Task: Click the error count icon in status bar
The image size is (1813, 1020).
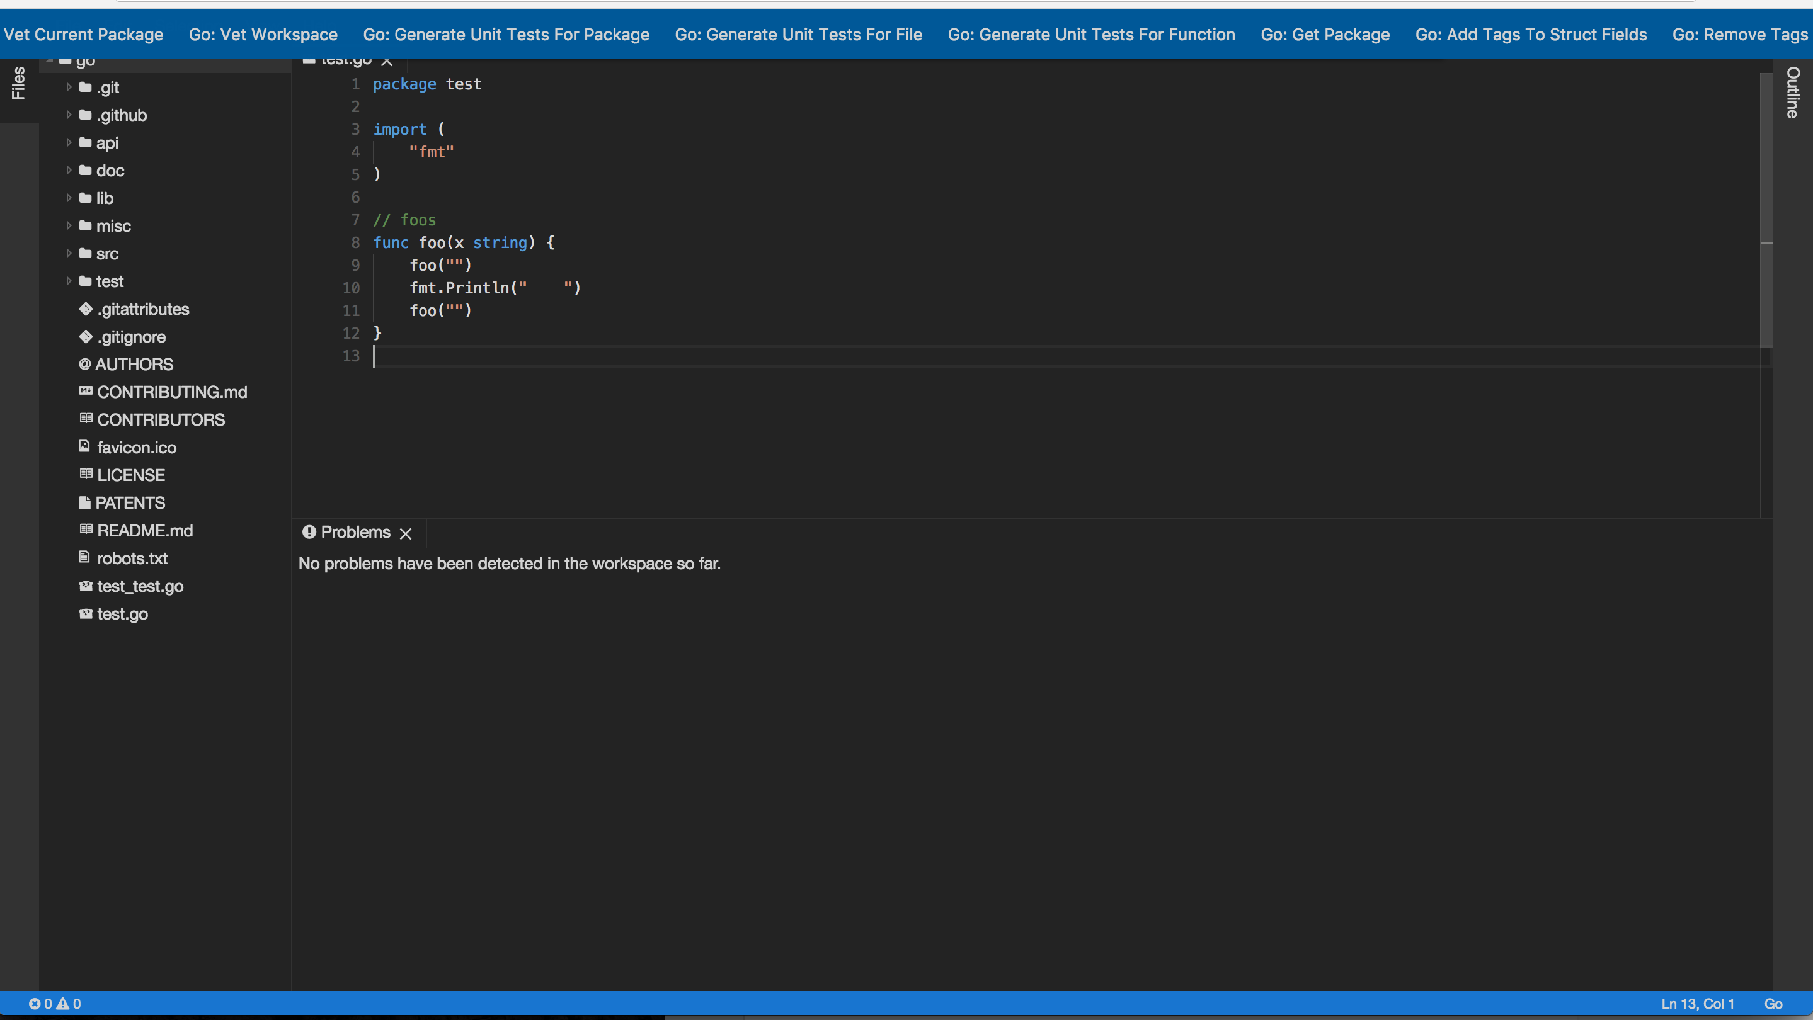Action: pyautogui.click(x=35, y=1004)
